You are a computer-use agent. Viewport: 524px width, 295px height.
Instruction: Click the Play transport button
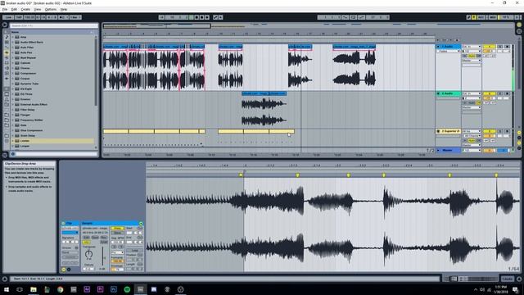pos(191,17)
